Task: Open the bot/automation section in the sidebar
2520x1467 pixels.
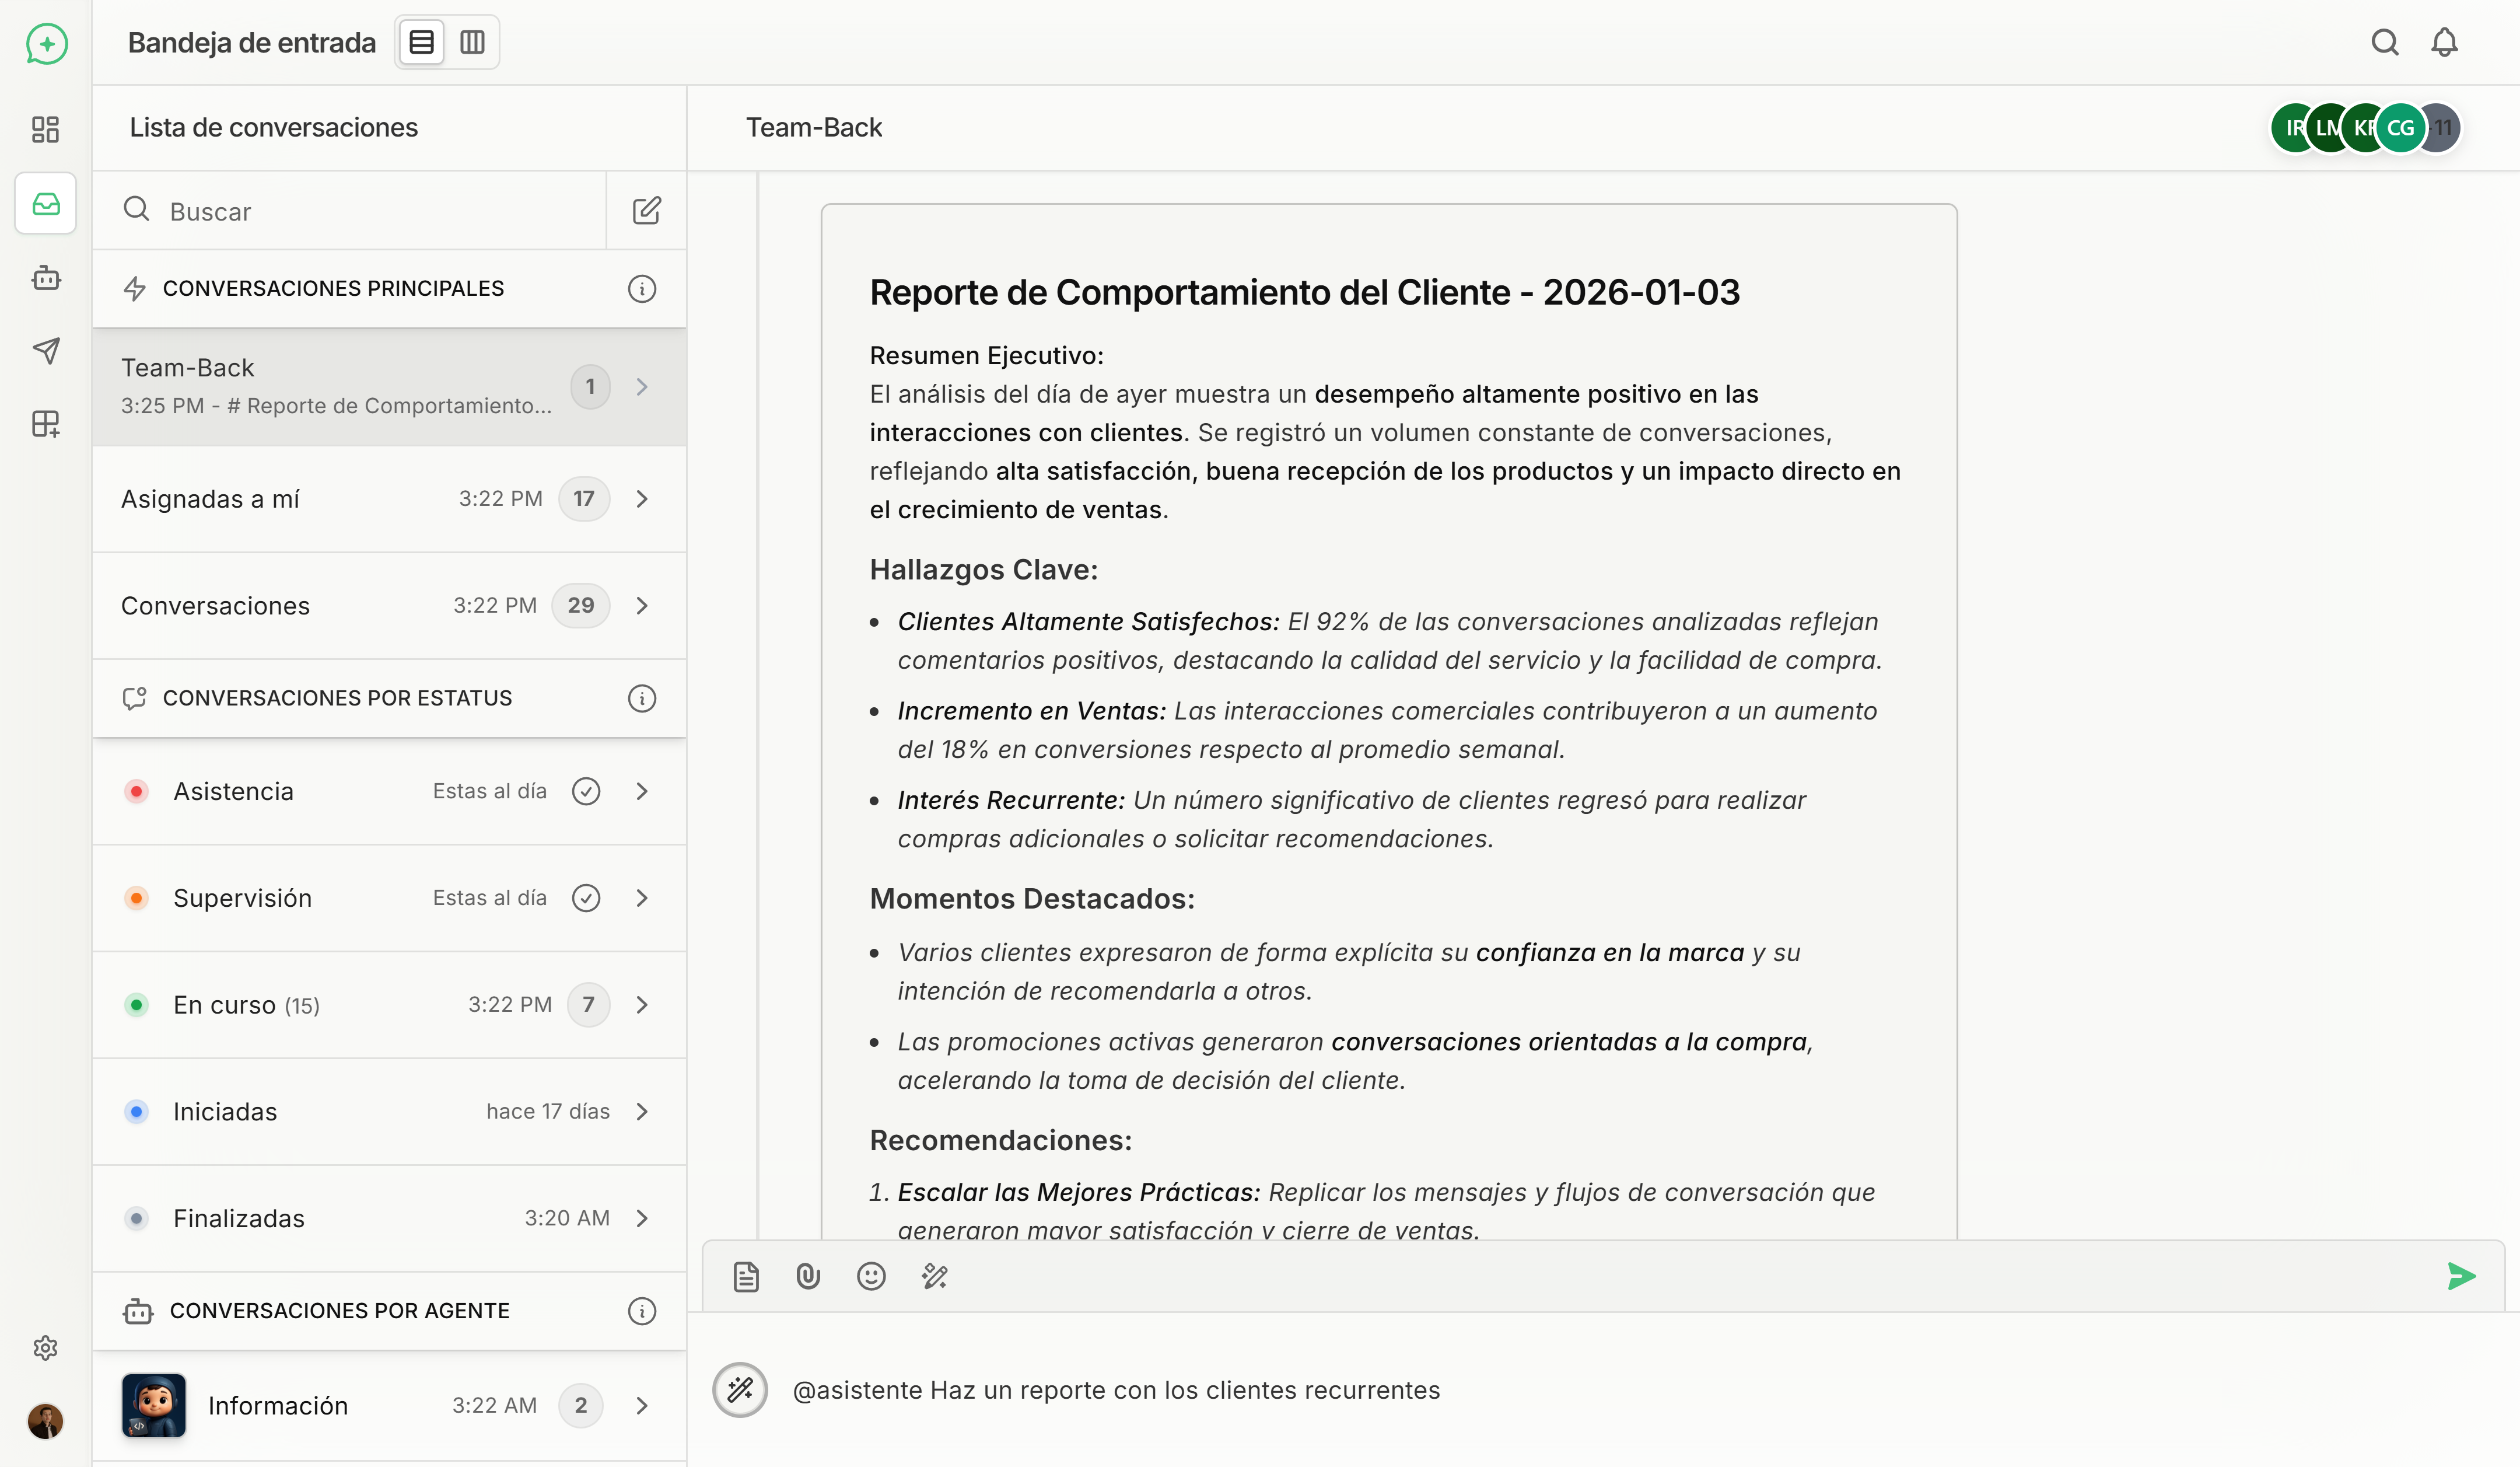Action: click(45, 278)
